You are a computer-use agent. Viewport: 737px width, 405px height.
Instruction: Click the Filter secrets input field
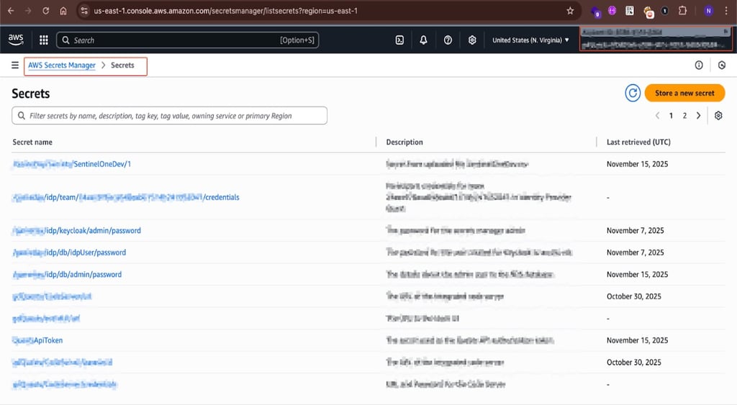point(169,116)
